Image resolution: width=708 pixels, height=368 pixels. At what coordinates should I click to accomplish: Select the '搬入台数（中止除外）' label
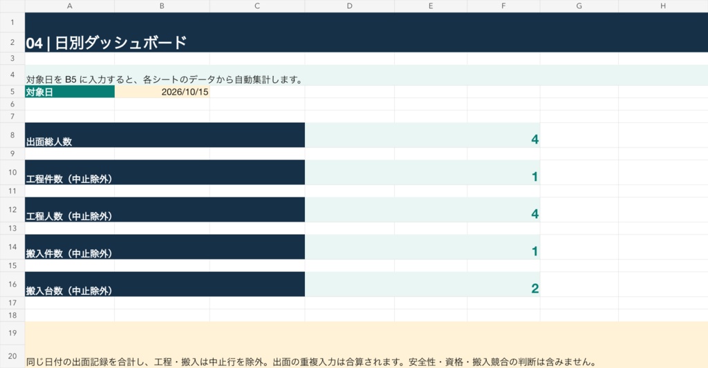pyautogui.click(x=165, y=284)
